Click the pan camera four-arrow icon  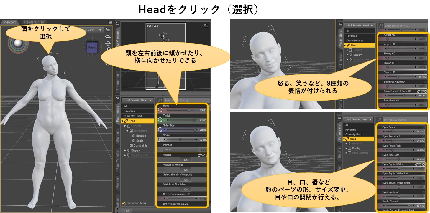click(x=108, y=43)
